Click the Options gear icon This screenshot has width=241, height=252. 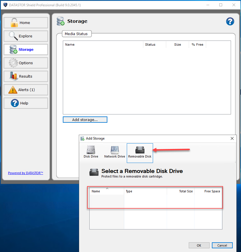(13, 63)
